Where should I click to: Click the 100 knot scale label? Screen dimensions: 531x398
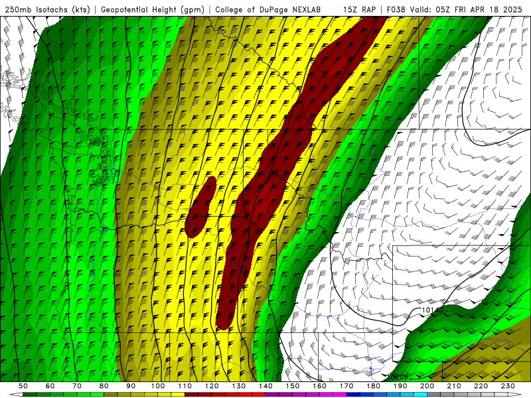coord(158,386)
